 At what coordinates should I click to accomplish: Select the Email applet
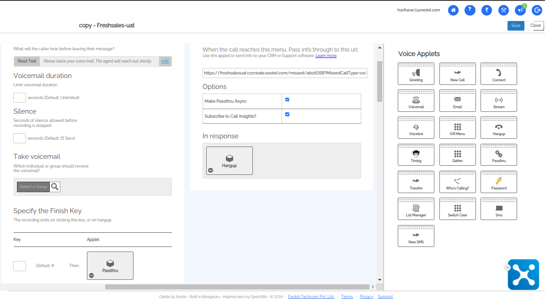[x=457, y=100]
